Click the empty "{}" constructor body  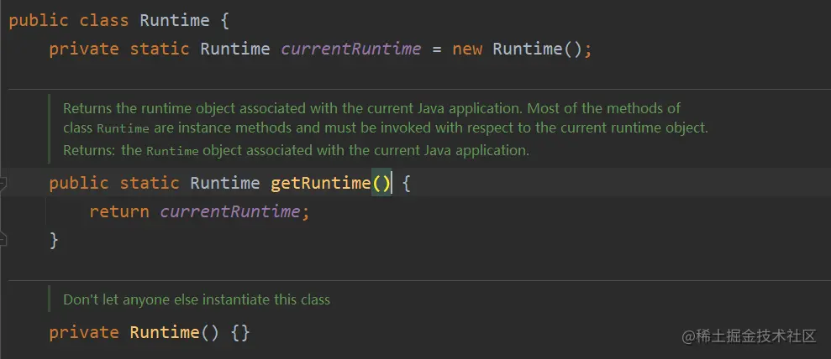239,332
